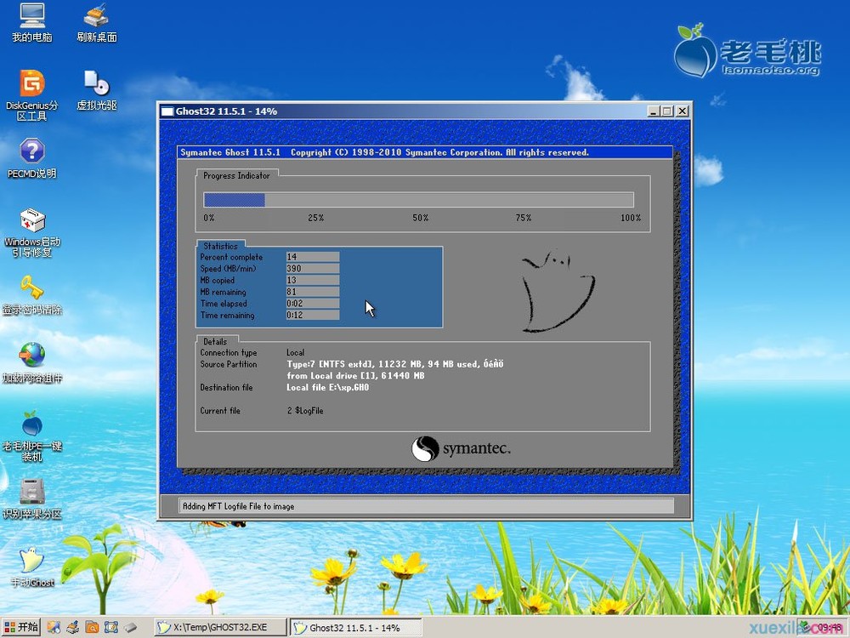The height and width of the screenshot is (638, 850).
Task: Open the DiskGenius partition tool icon
Action: tap(31, 85)
